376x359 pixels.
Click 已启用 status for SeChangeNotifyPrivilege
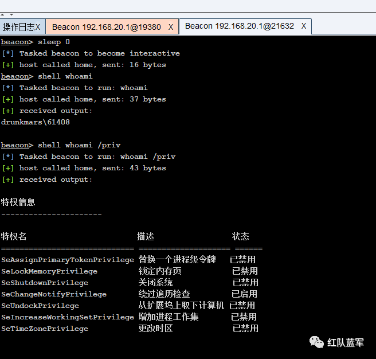(x=244, y=294)
